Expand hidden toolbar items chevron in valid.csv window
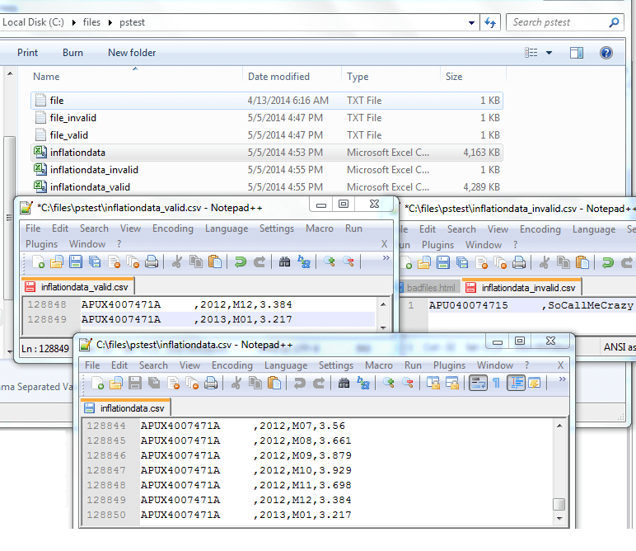The height and width of the screenshot is (551, 636). tap(386, 257)
